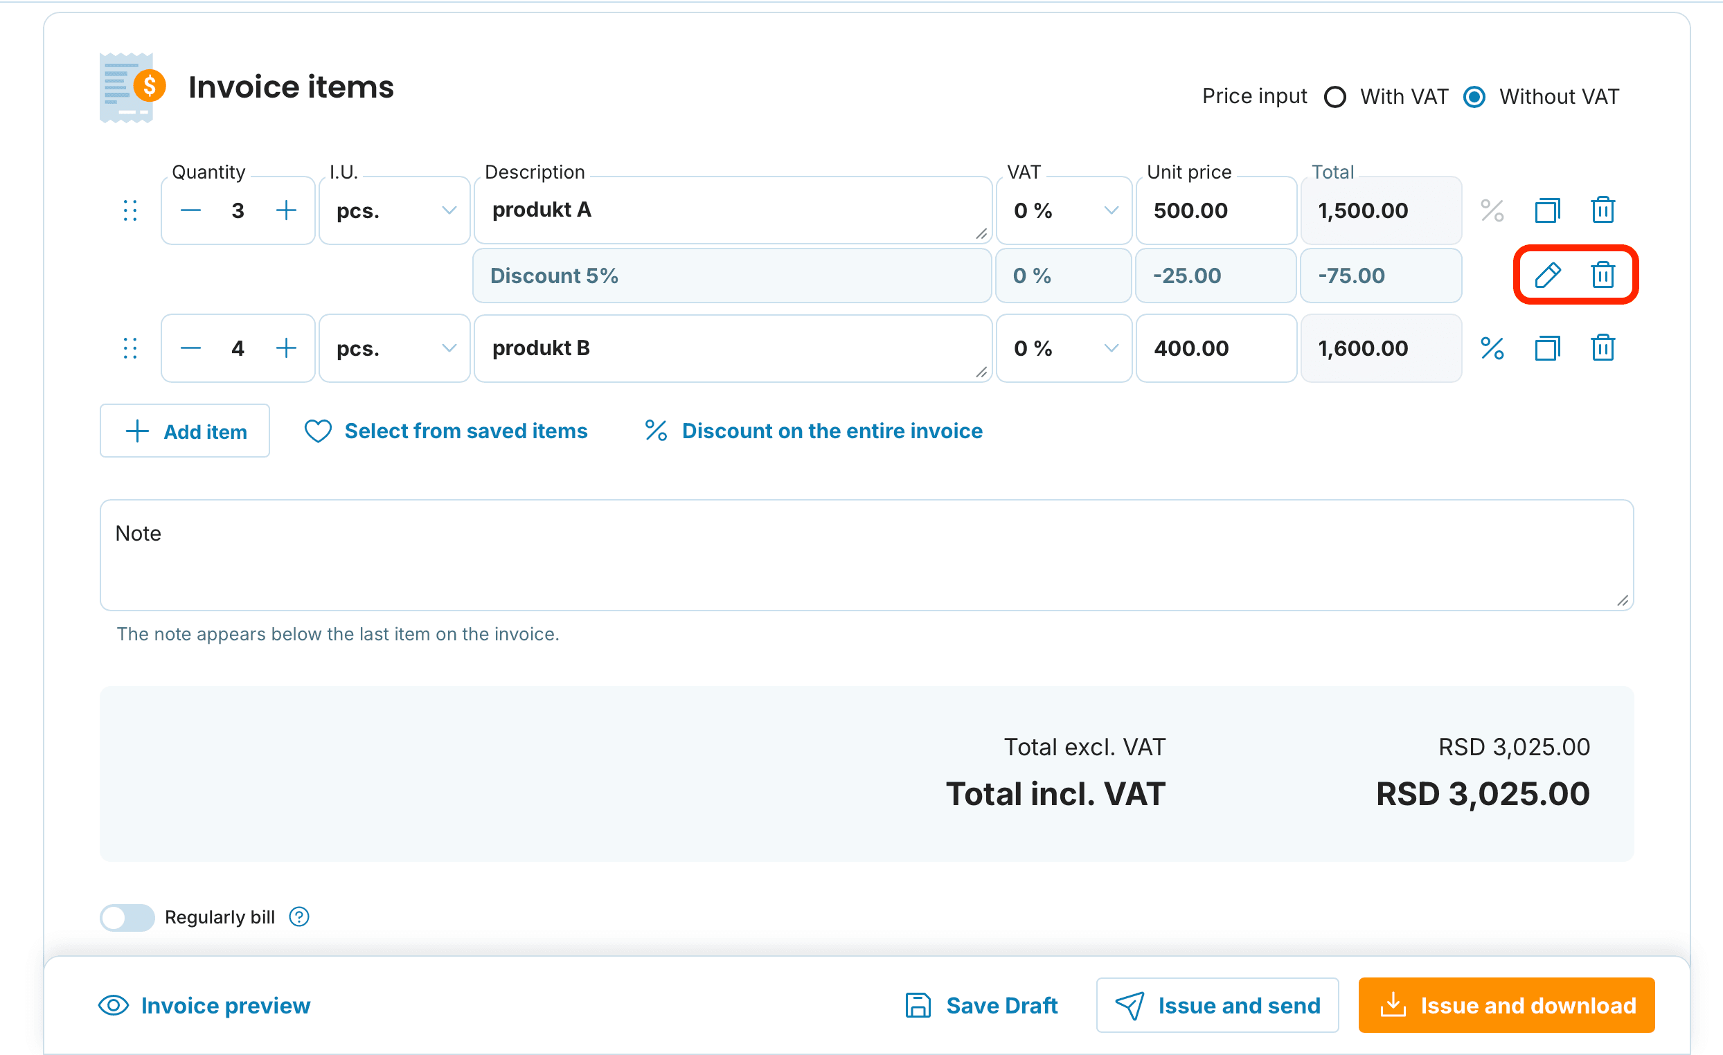Open Invoice preview
The width and height of the screenshot is (1723, 1055).
[x=204, y=1005]
